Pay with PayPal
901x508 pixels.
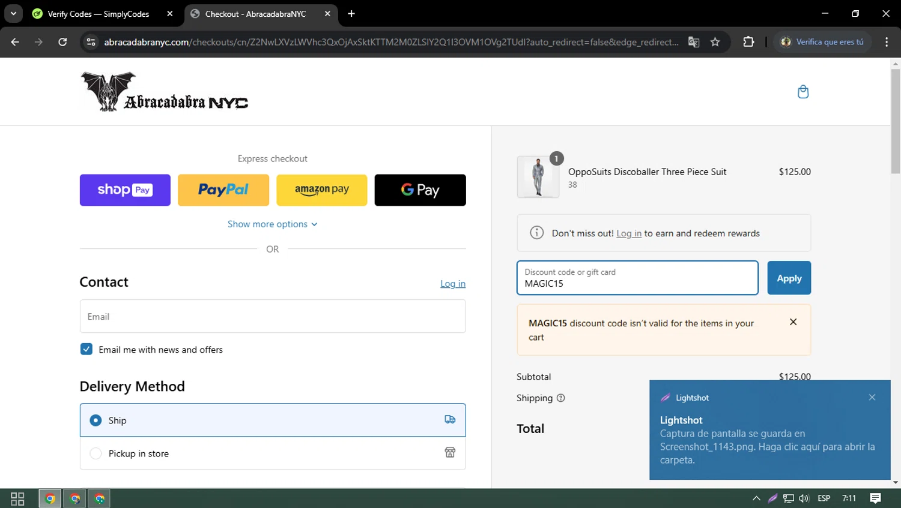(223, 190)
